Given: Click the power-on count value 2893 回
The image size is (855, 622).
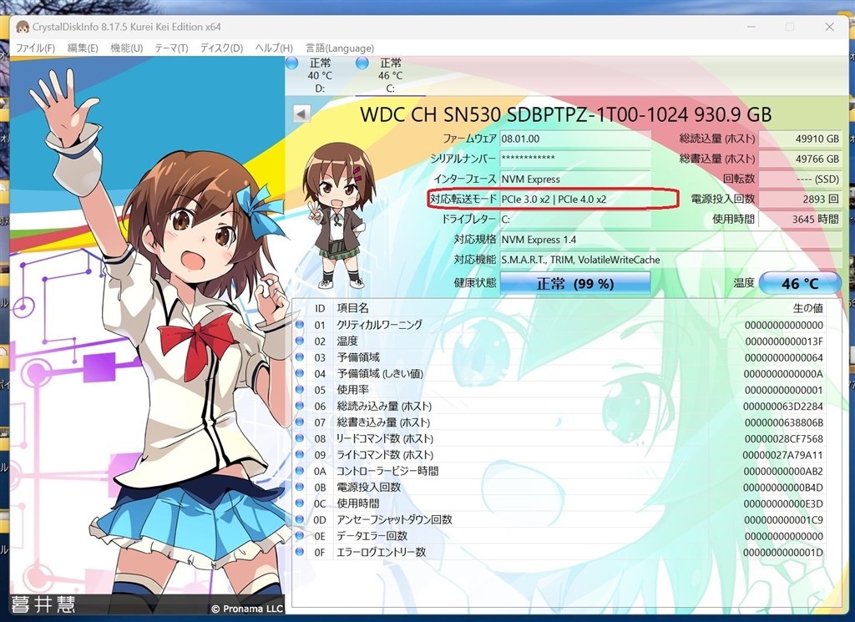Looking at the screenshot, I should 800,199.
